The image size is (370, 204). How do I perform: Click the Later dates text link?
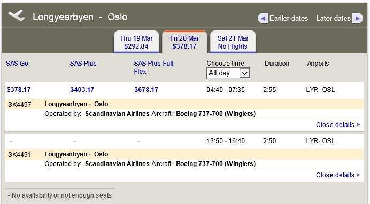(x=333, y=18)
